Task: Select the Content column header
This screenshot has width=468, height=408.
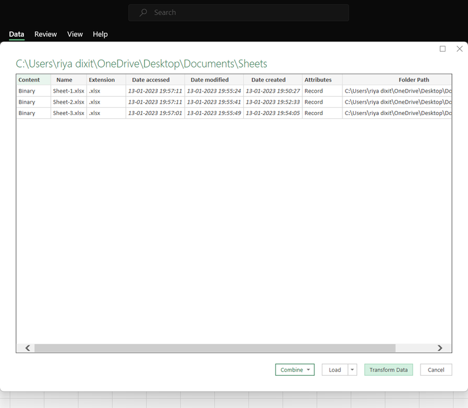Action: click(x=34, y=80)
